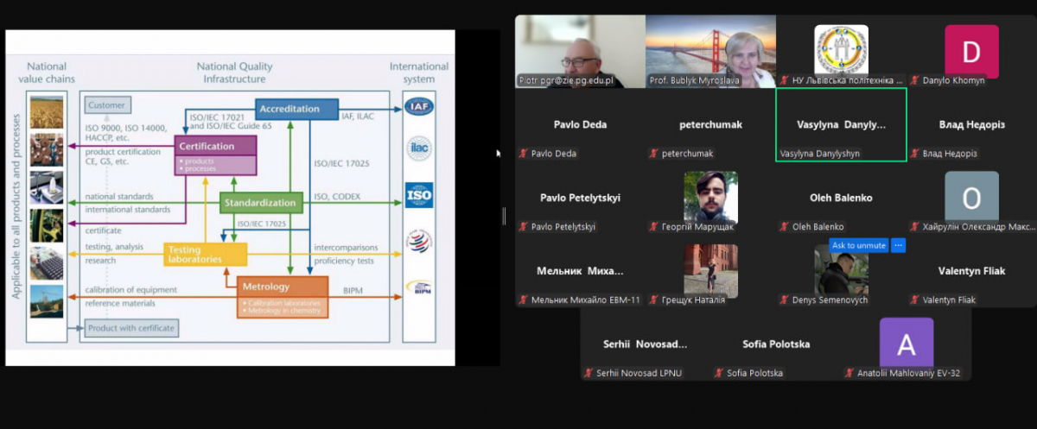This screenshot has width=1037, height=429.
Task: Open the more options menu beside Ask to unmute
Action: [898, 245]
